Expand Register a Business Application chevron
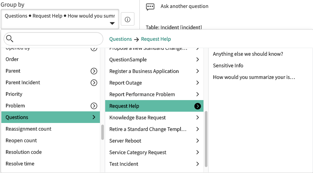Viewport: 313px width, 173px height. (197, 71)
